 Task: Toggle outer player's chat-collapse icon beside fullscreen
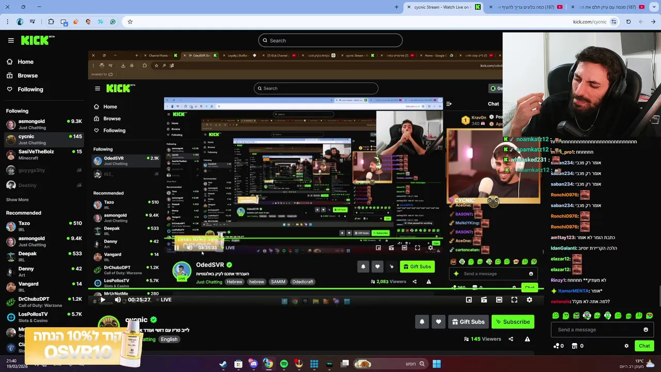coord(499,300)
